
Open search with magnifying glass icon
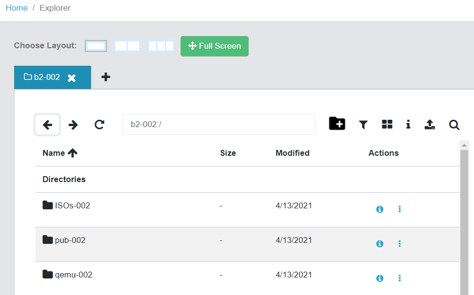click(x=454, y=125)
